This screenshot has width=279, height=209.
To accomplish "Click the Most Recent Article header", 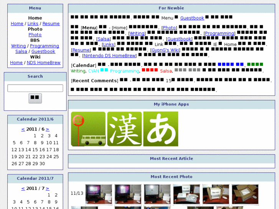I will [x=172, y=158].
